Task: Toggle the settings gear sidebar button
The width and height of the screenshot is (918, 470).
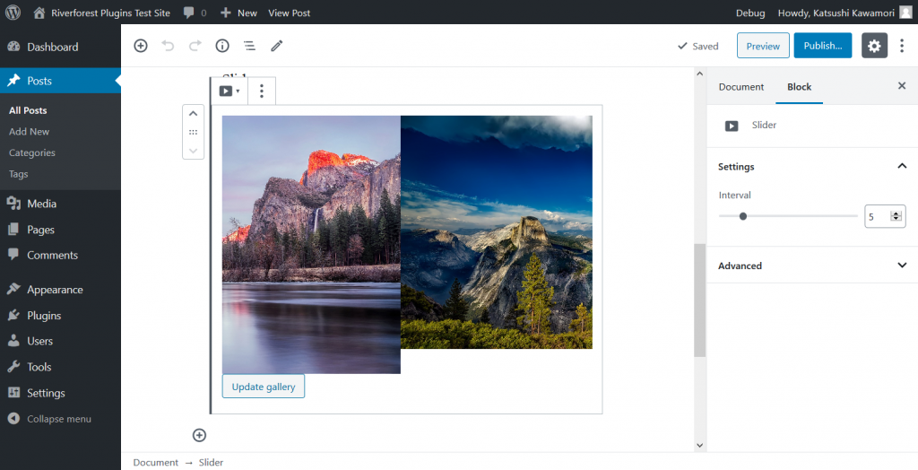Action: coord(874,46)
